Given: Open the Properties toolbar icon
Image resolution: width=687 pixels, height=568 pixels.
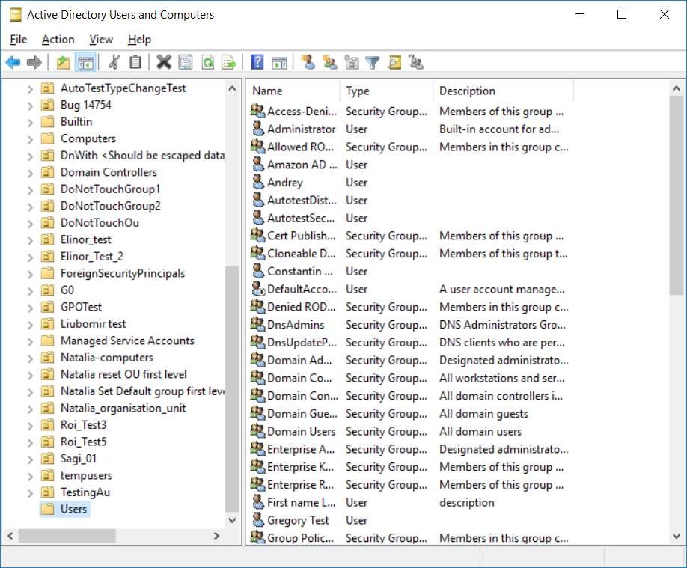Looking at the screenshot, I should (x=186, y=62).
